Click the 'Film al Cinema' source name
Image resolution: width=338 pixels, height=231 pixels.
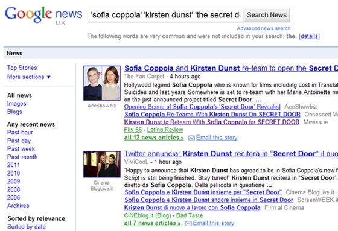tap(284, 207)
